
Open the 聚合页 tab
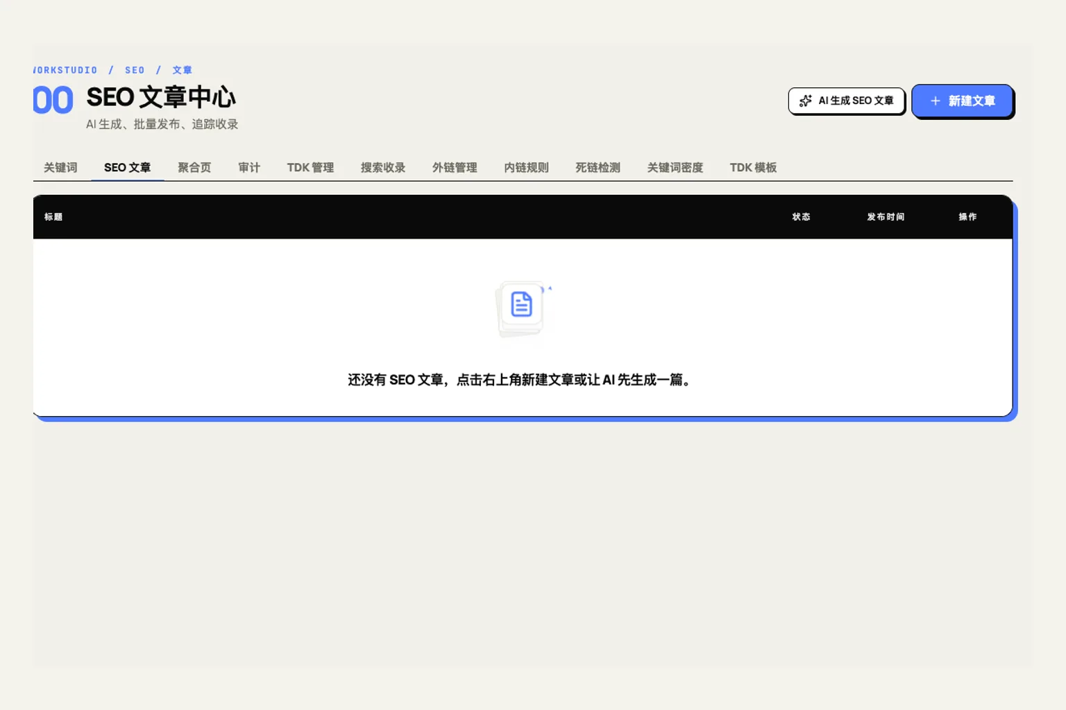[x=194, y=168]
